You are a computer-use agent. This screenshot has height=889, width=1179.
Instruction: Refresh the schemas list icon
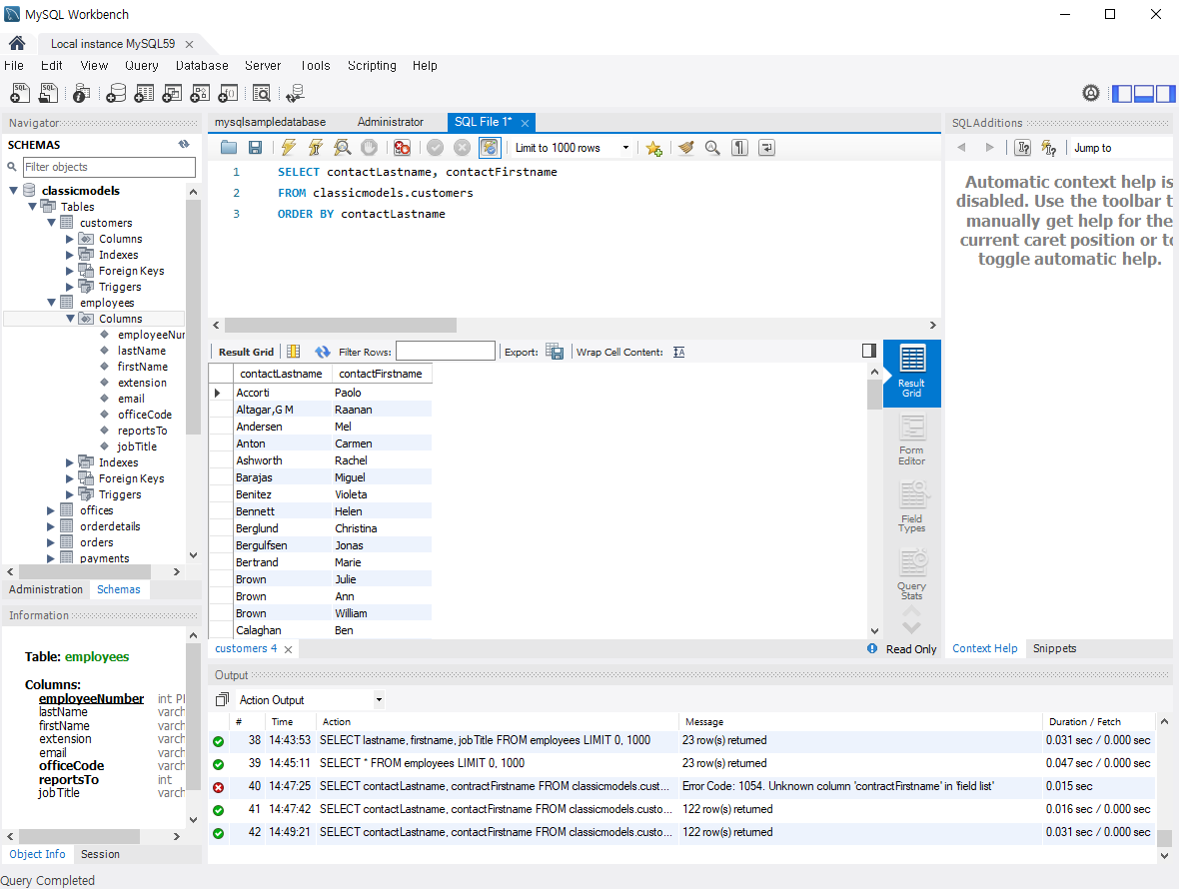coord(184,144)
